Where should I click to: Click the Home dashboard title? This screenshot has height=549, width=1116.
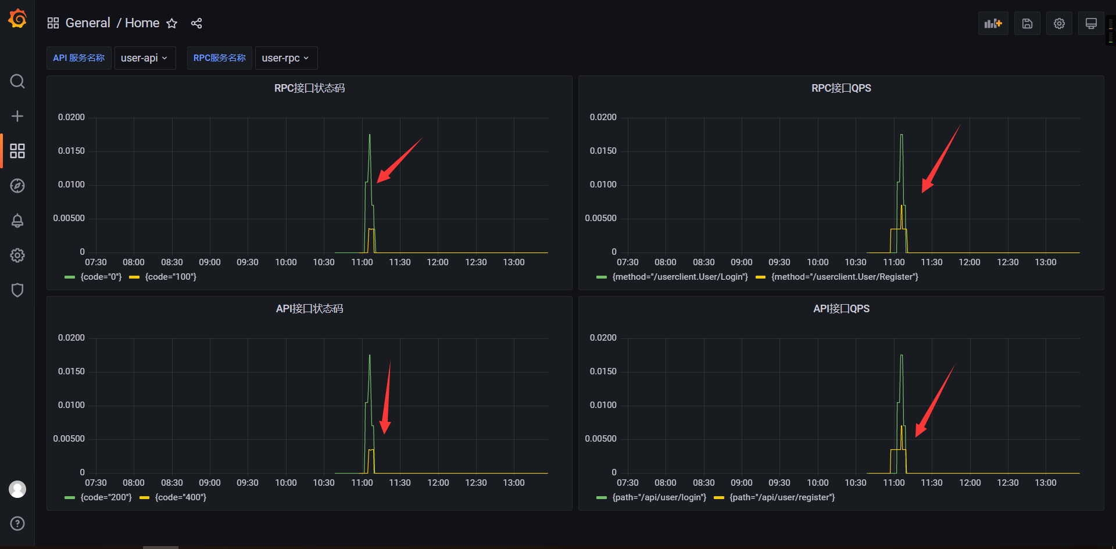pyautogui.click(x=142, y=23)
